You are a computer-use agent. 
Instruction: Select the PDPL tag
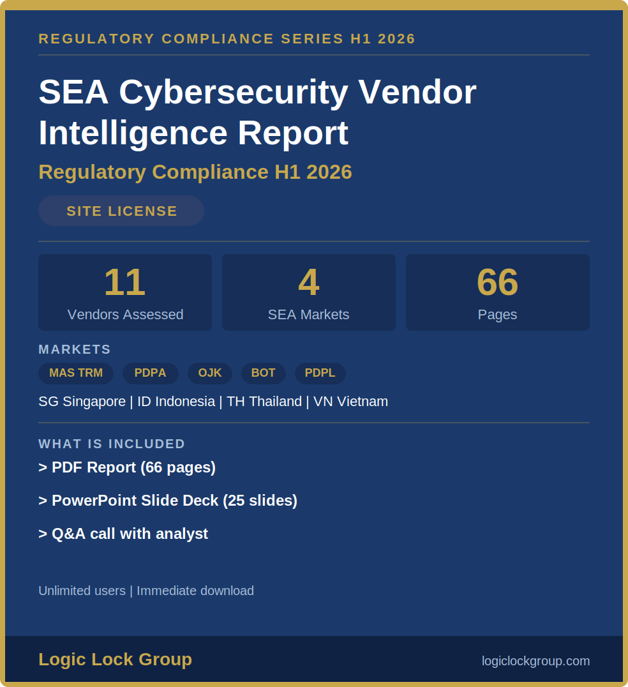pos(320,373)
